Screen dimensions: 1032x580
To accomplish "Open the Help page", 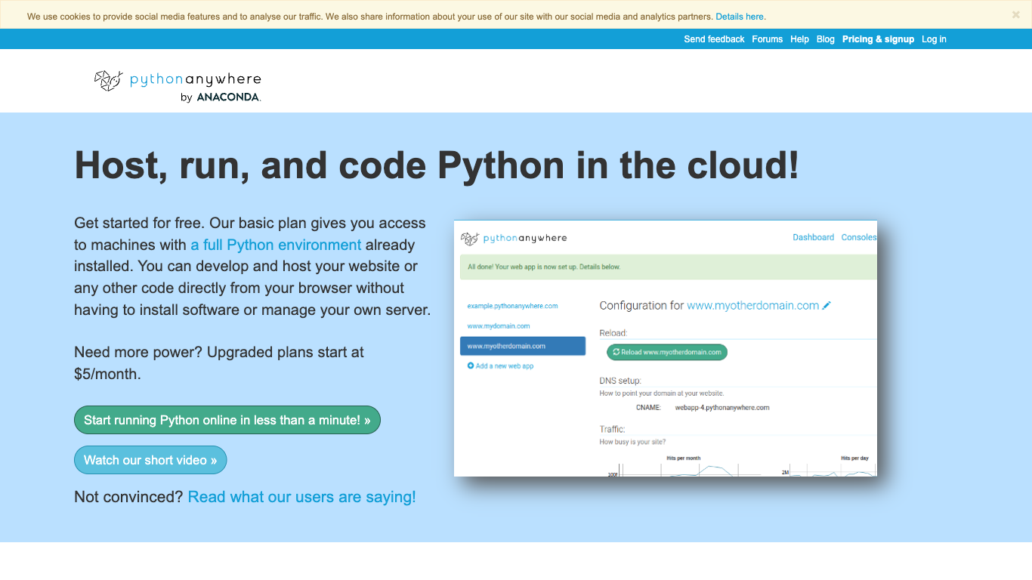I will [799, 39].
